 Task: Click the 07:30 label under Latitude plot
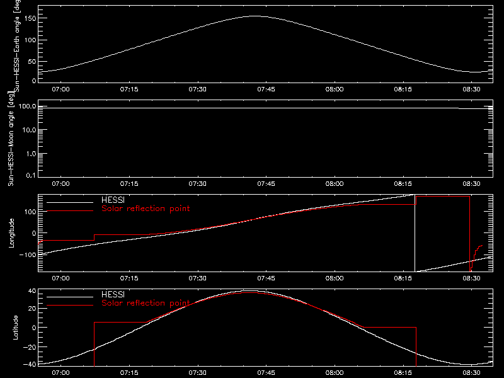coord(198,372)
